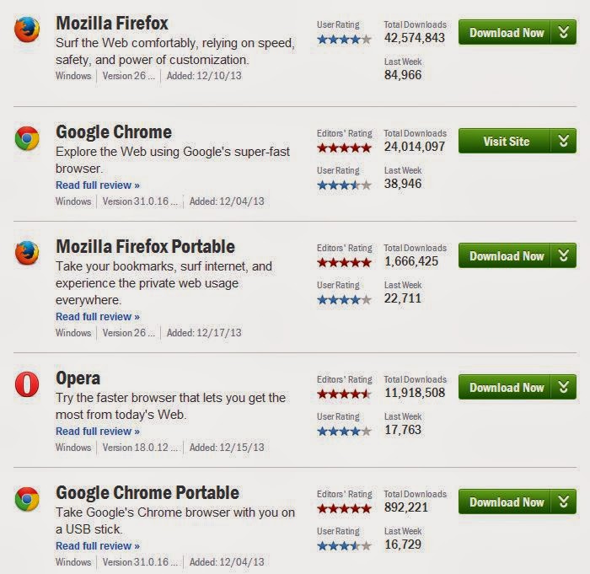Viewport: 590px width, 574px height.
Task: Open Google Chrome's Read full review link
Action: [98, 185]
